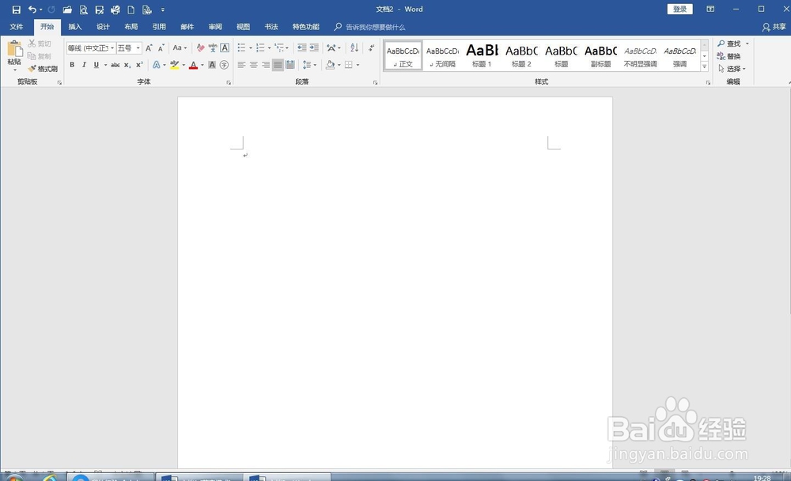This screenshot has width=791, height=481.
Task: Switch to the Design tab
Action: coord(103,27)
